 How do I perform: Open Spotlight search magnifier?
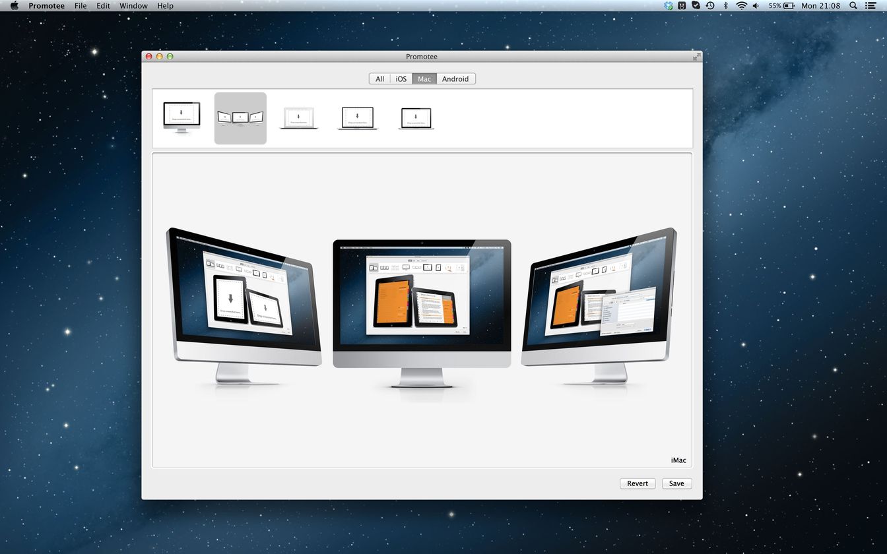point(853,5)
